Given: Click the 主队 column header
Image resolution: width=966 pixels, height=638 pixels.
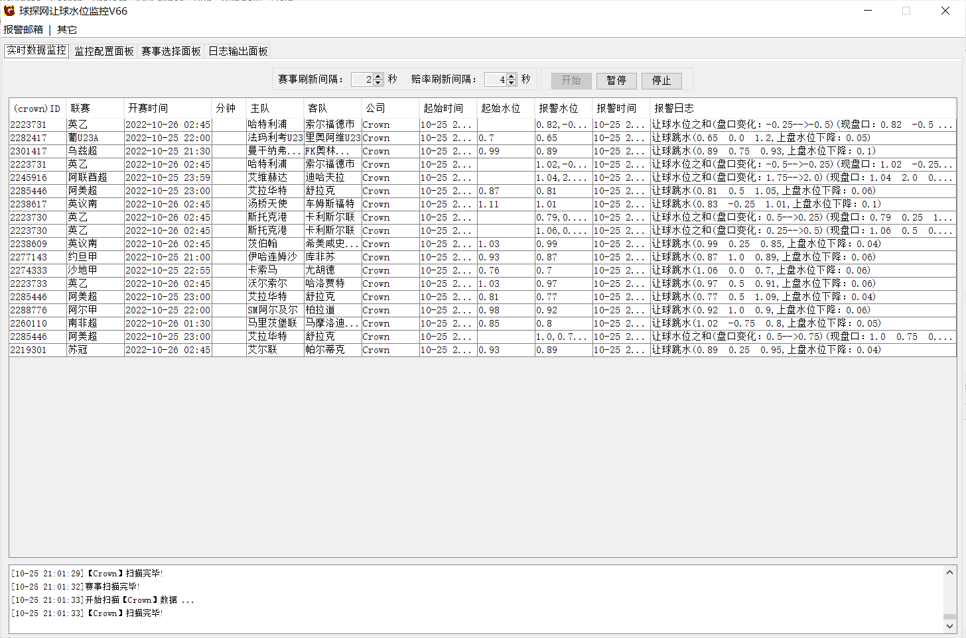Looking at the screenshot, I should pos(275,108).
